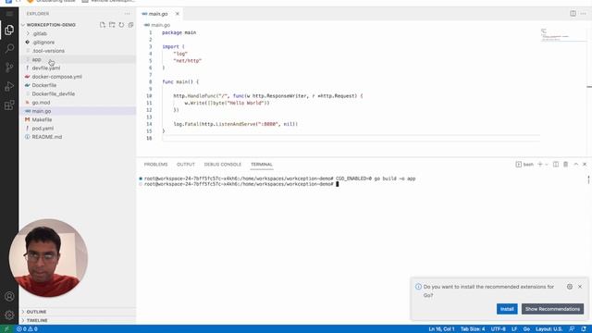Screen dimensions: 592x333
Task: Split the editor to the right
Action: (x=573, y=14)
